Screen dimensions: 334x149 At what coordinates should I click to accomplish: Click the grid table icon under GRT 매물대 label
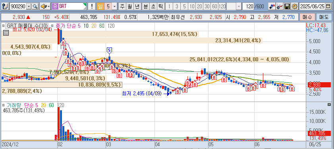[x=6, y=33]
